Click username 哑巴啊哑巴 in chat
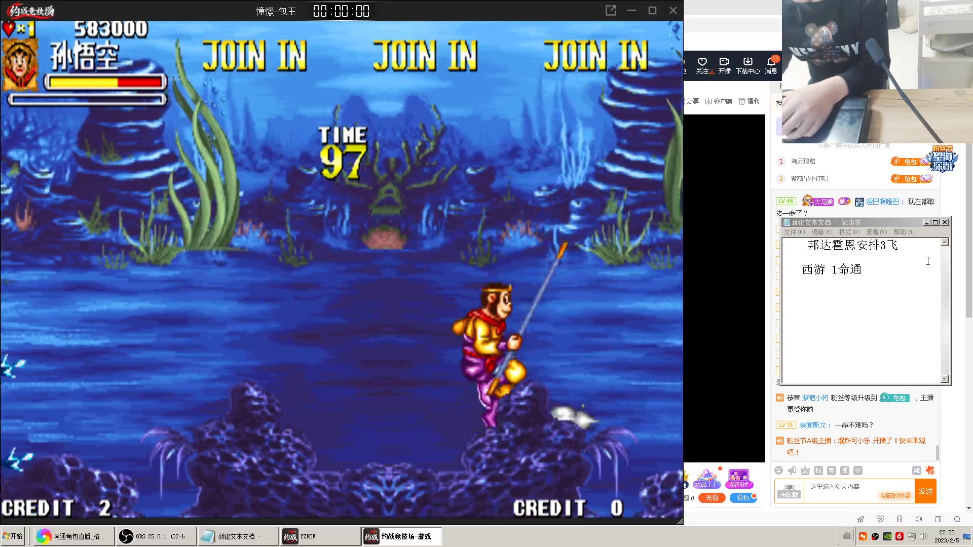 (x=882, y=202)
